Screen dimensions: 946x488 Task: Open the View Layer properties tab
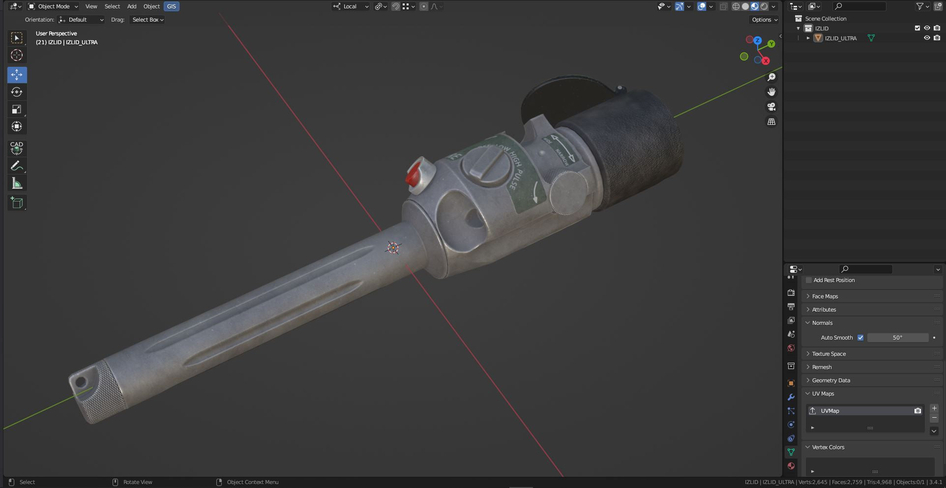(x=791, y=320)
